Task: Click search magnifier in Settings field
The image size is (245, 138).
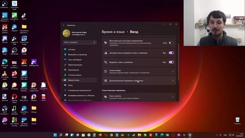Action: pos(95,42)
